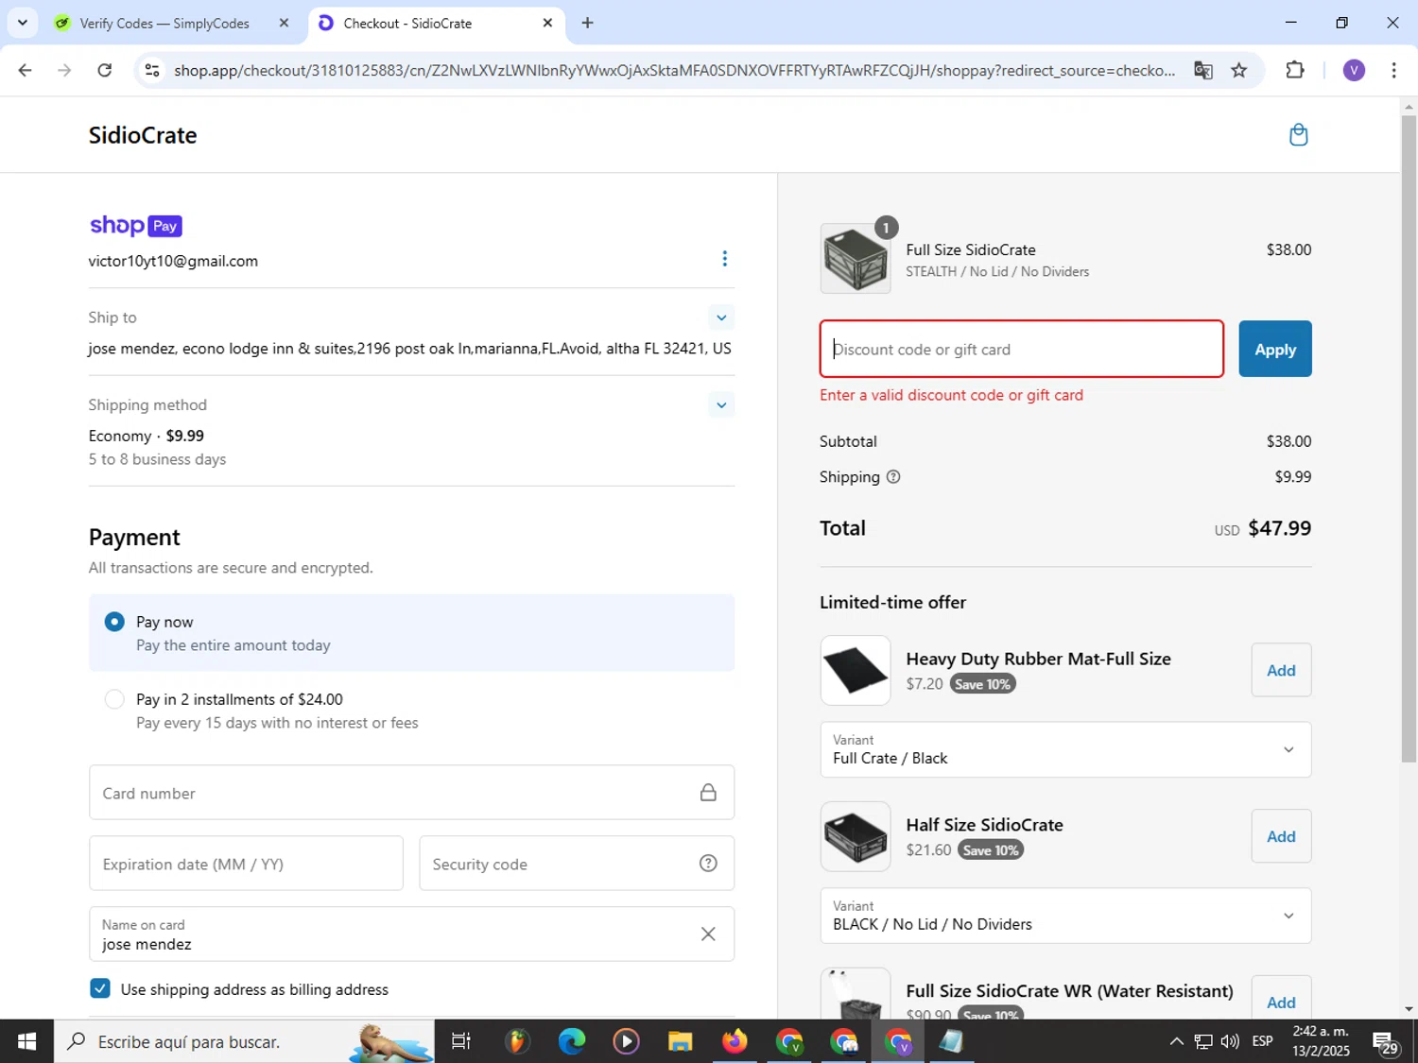Toggle Use shipping address as billing address

[x=99, y=988]
